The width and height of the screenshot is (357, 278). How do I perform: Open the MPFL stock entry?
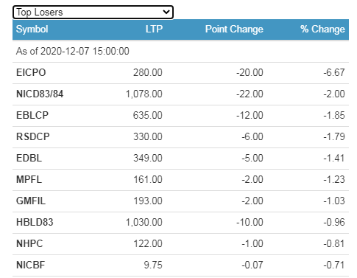[x=29, y=179]
